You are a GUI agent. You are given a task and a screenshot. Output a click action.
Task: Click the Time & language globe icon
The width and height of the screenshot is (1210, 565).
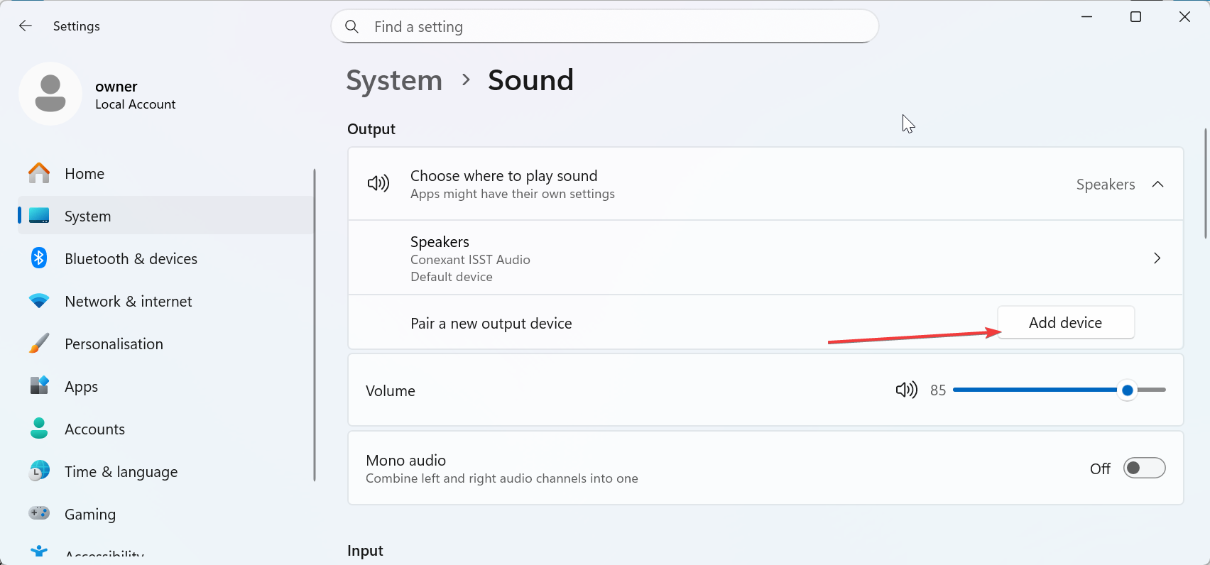[x=39, y=471]
